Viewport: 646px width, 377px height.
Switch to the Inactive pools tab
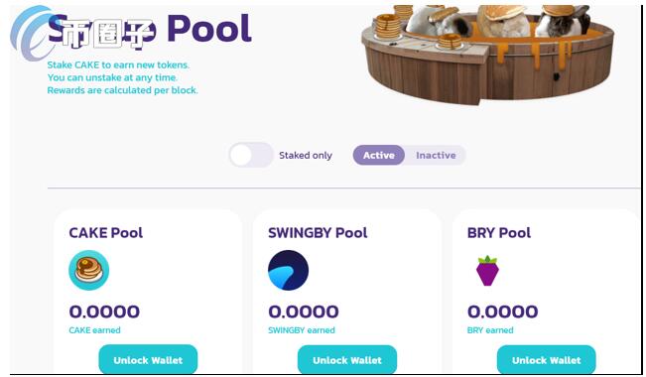pos(436,155)
